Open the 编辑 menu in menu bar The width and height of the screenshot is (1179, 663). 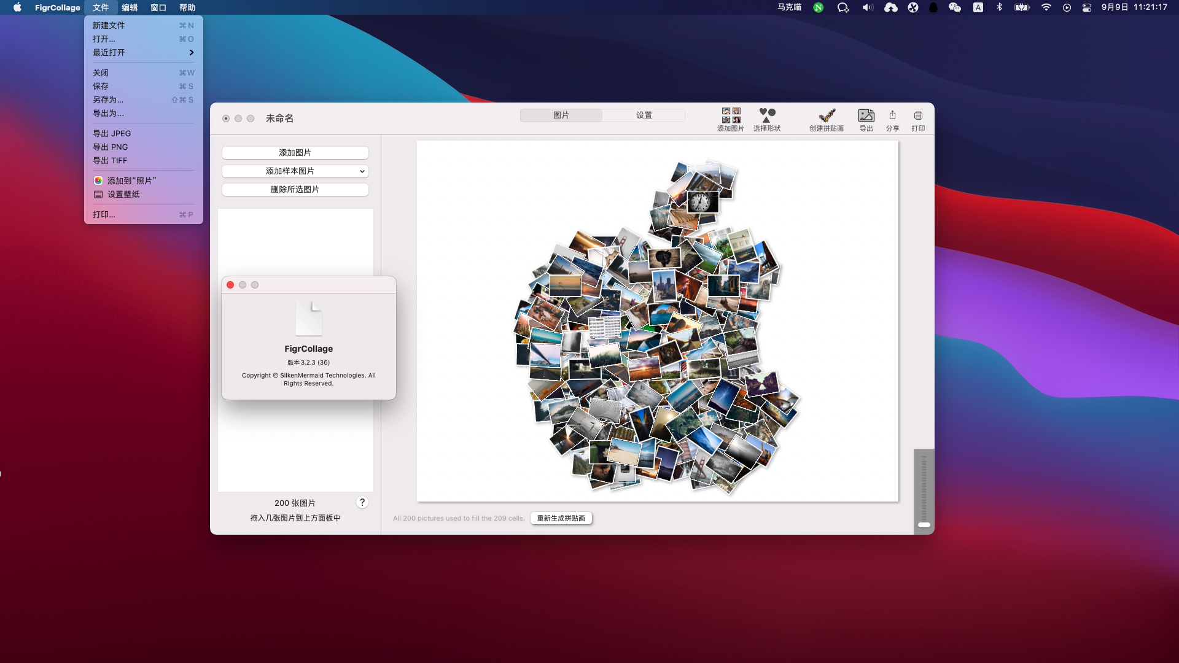coord(130,7)
